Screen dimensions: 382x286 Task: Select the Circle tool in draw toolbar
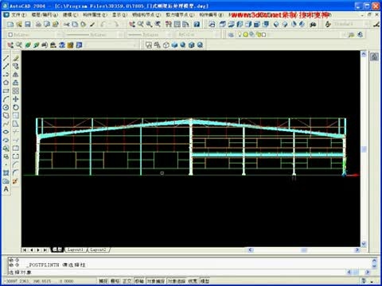(x=6, y=107)
